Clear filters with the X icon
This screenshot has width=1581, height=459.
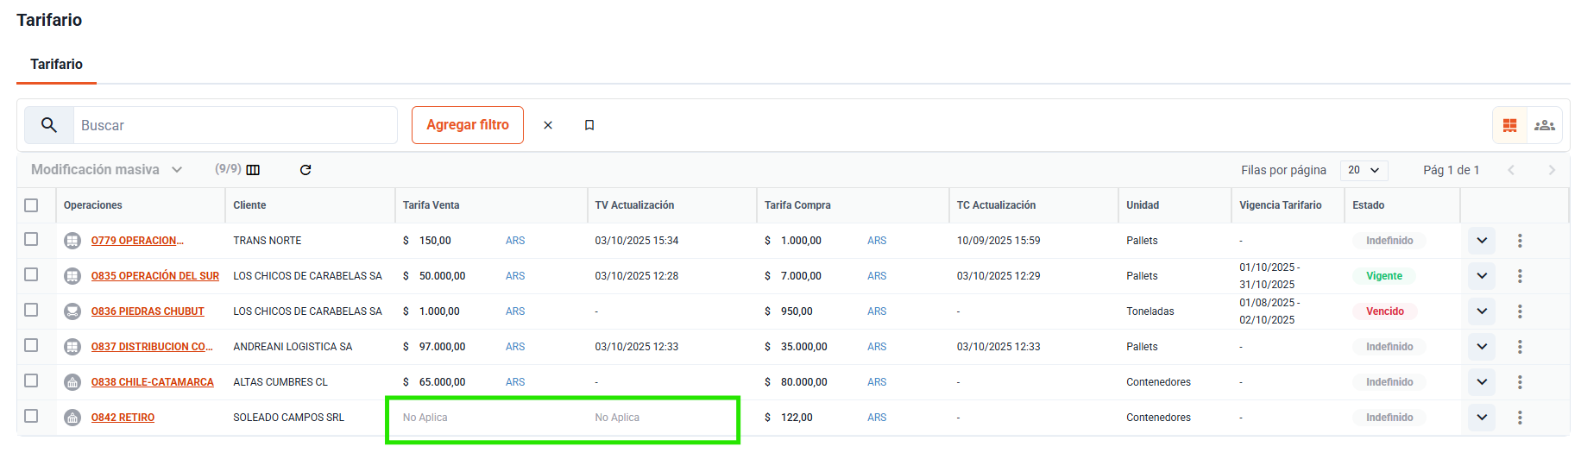548,125
